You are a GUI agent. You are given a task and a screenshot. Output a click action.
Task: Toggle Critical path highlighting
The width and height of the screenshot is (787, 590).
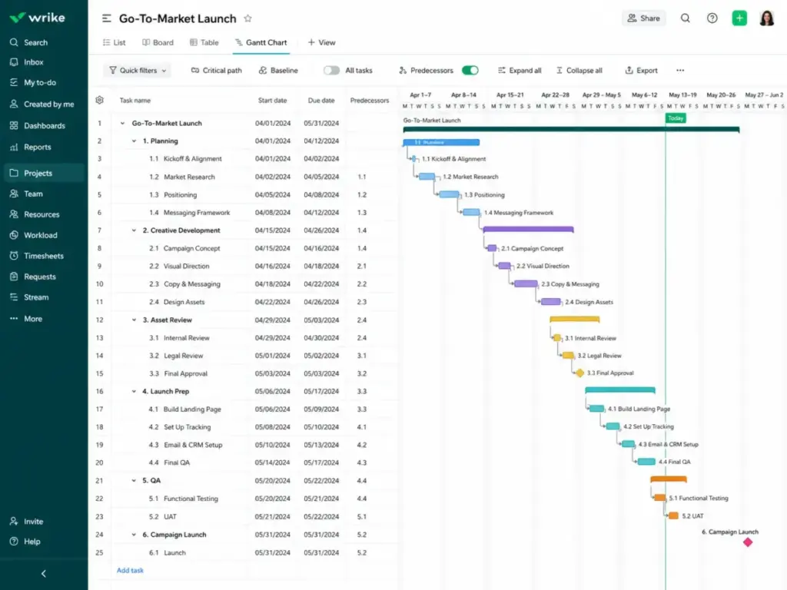click(216, 70)
